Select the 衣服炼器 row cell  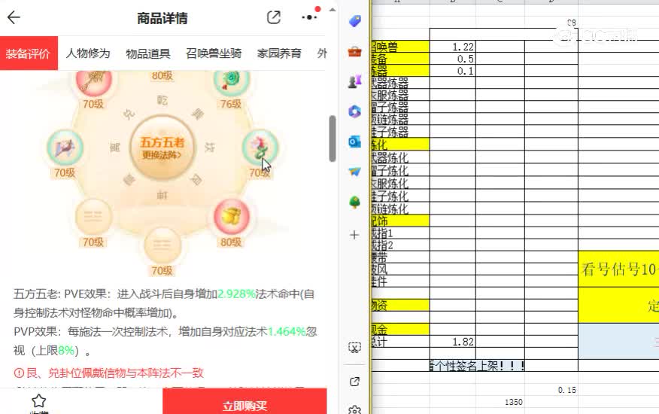click(400, 95)
